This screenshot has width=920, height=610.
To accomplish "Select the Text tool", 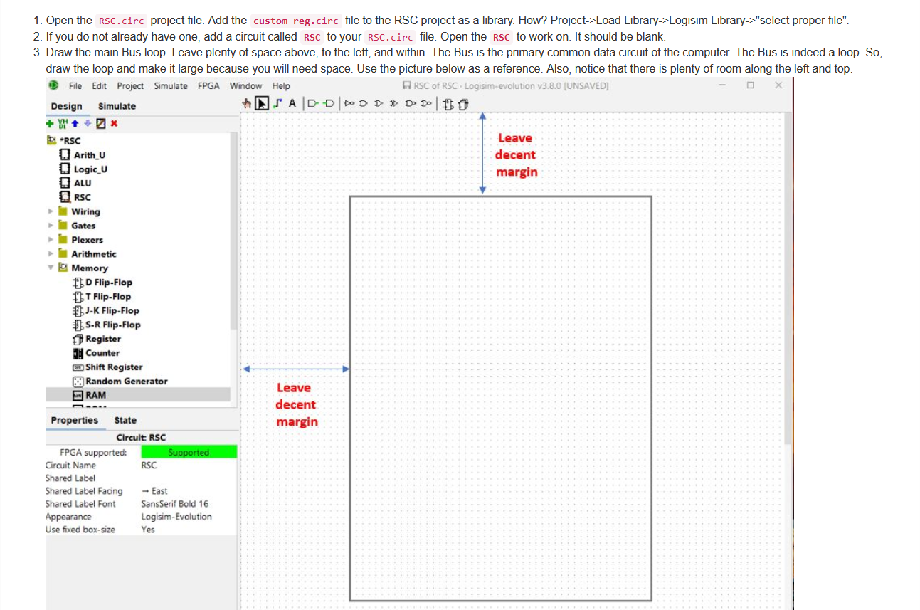I will click(292, 103).
